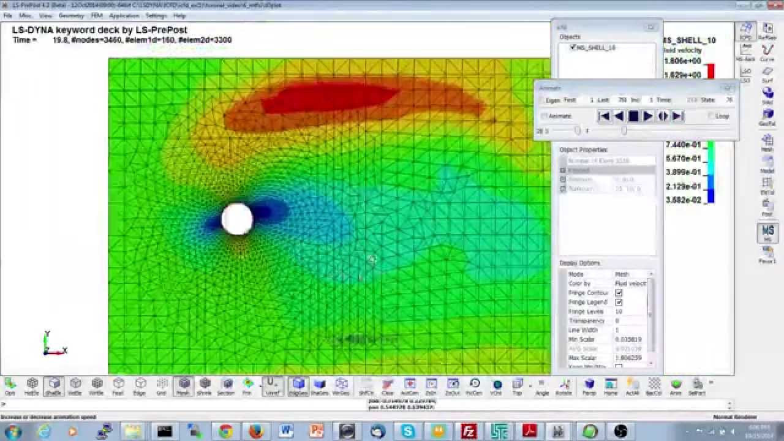Click the Top view icon
The width and height of the screenshot is (784, 441).
[x=518, y=385]
